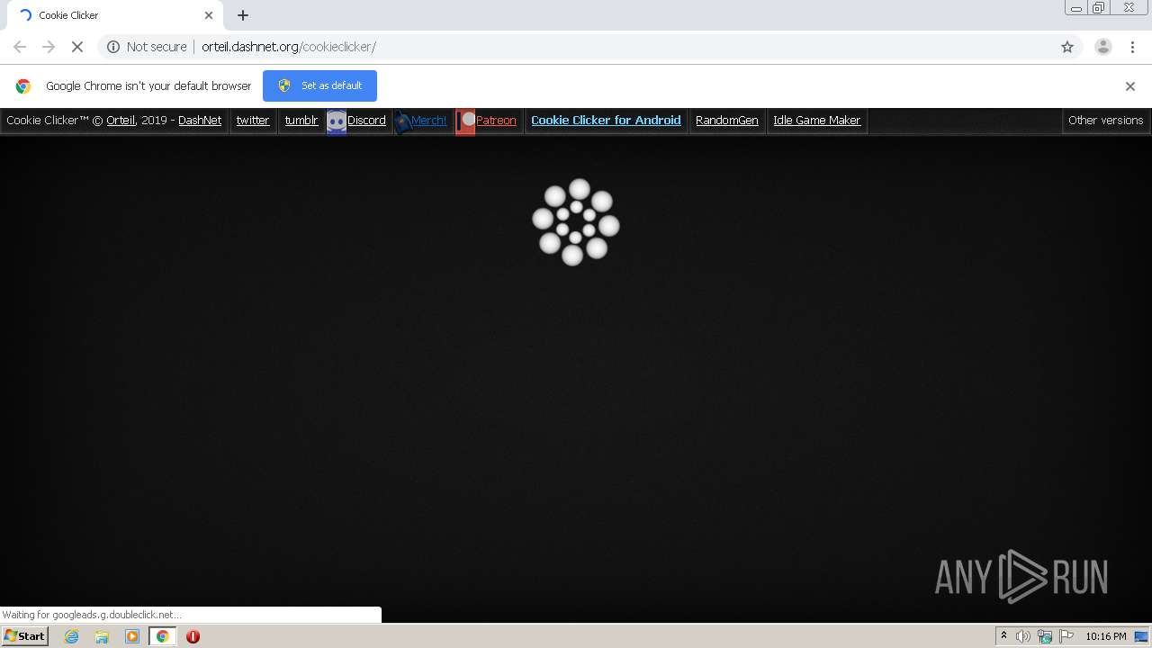Select the Chrome taskbar icon

pos(163,636)
